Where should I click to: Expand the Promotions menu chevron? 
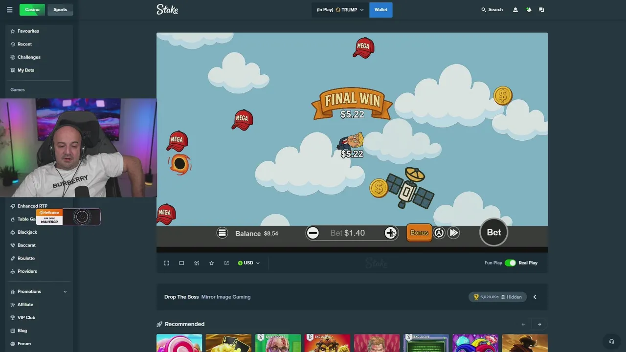(65, 292)
